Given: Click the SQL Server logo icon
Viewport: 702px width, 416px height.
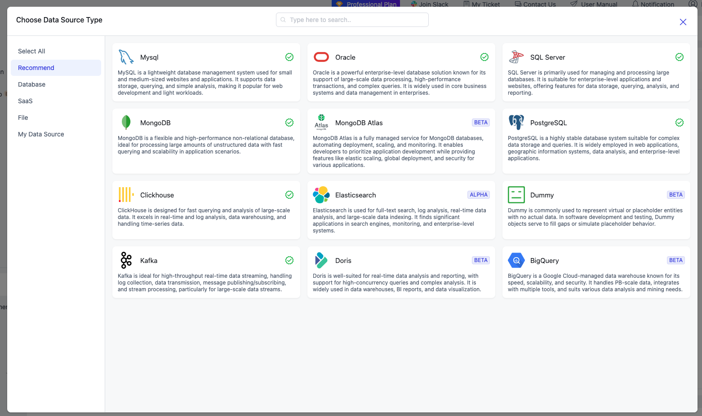Looking at the screenshot, I should pyautogui.click(x=516, y=57).
